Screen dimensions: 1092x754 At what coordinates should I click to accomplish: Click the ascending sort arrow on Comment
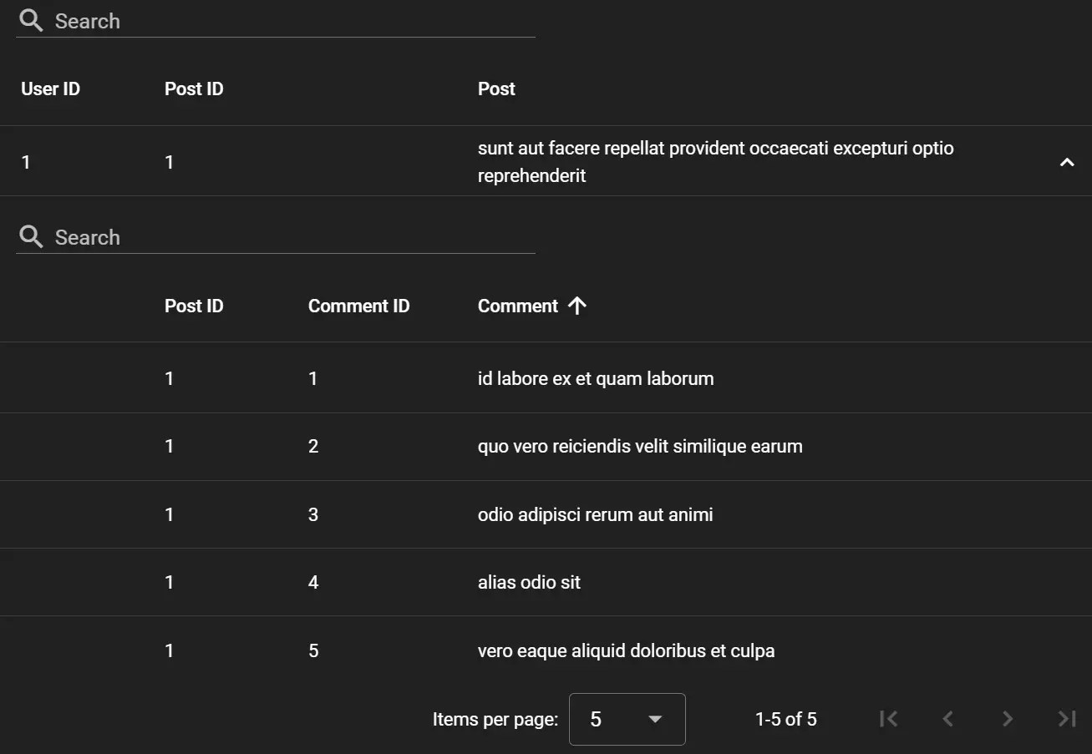pos(576,306)
